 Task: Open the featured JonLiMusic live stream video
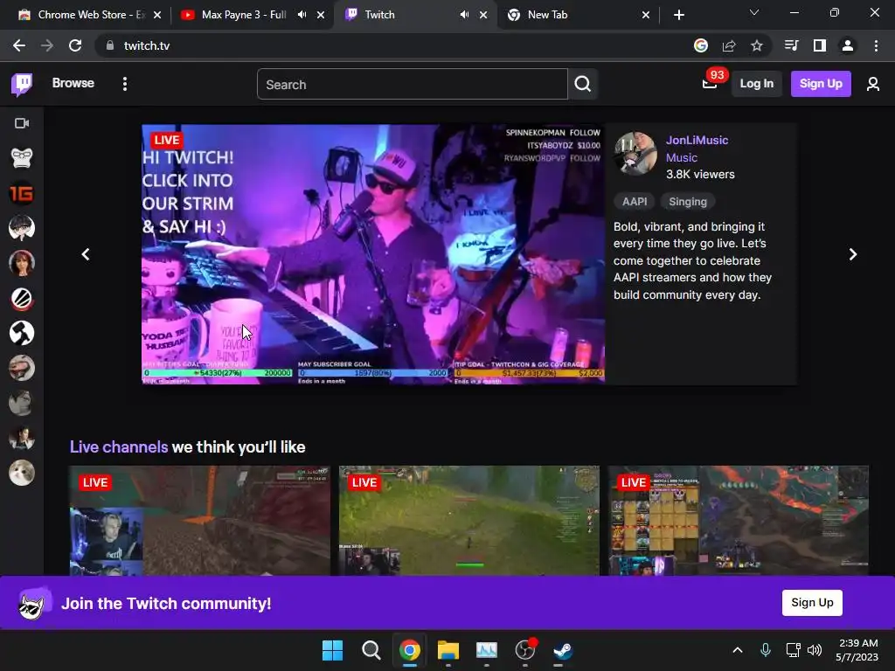[x=373, y=254]
